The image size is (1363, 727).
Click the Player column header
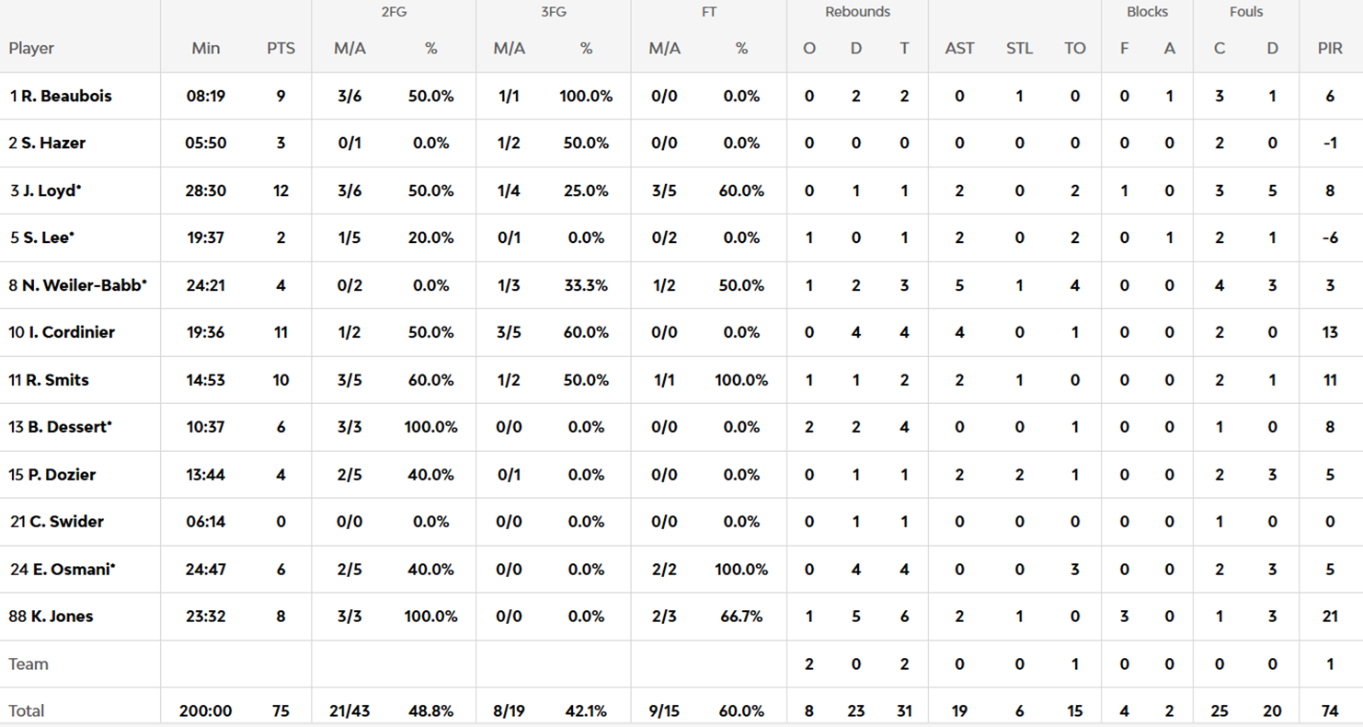point(32,49)
